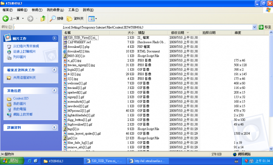Open the 我的最愛(A) menu
Viewport: 273px width, 165px height.
(x=55, y=10)
